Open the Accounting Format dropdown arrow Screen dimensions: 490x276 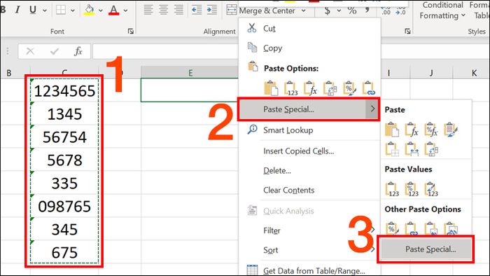(x=339, y=11)
